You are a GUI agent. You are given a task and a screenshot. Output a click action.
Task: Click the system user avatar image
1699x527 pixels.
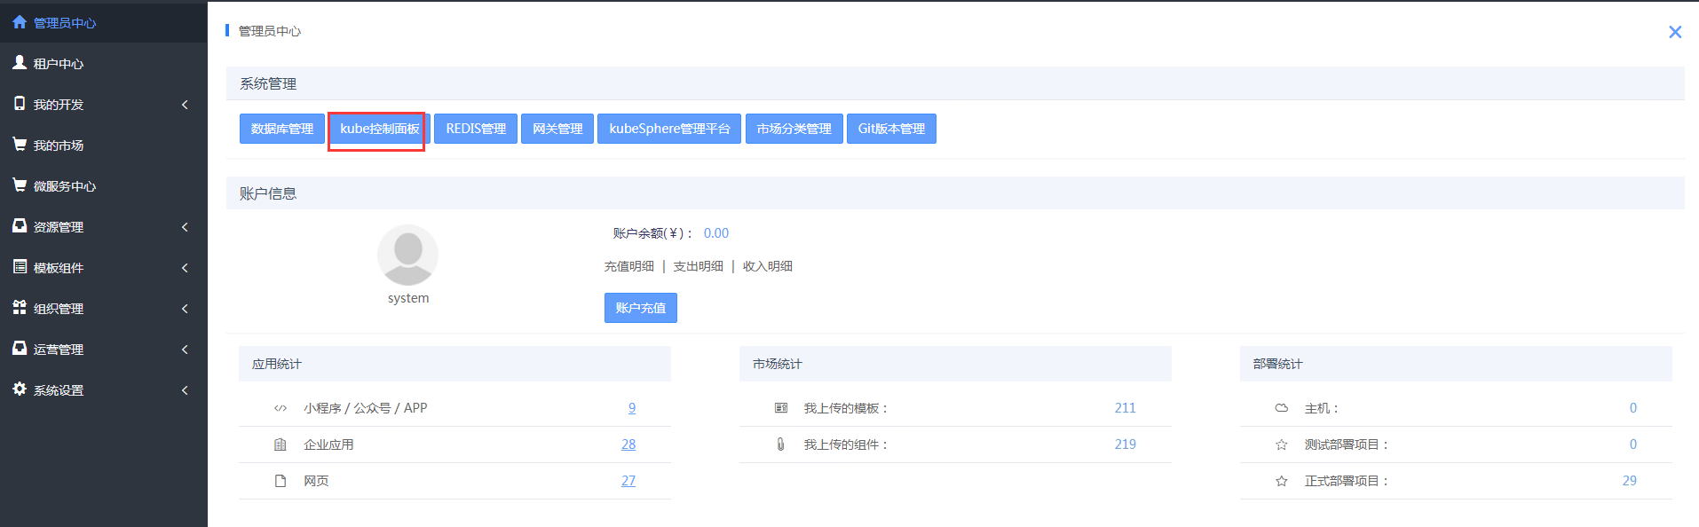coord(407,255)
